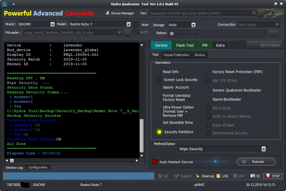Viewport: 286px width, 191px height.
Task: Toggle the Model Auto checkbox
Action: click(x=136, y=24)
